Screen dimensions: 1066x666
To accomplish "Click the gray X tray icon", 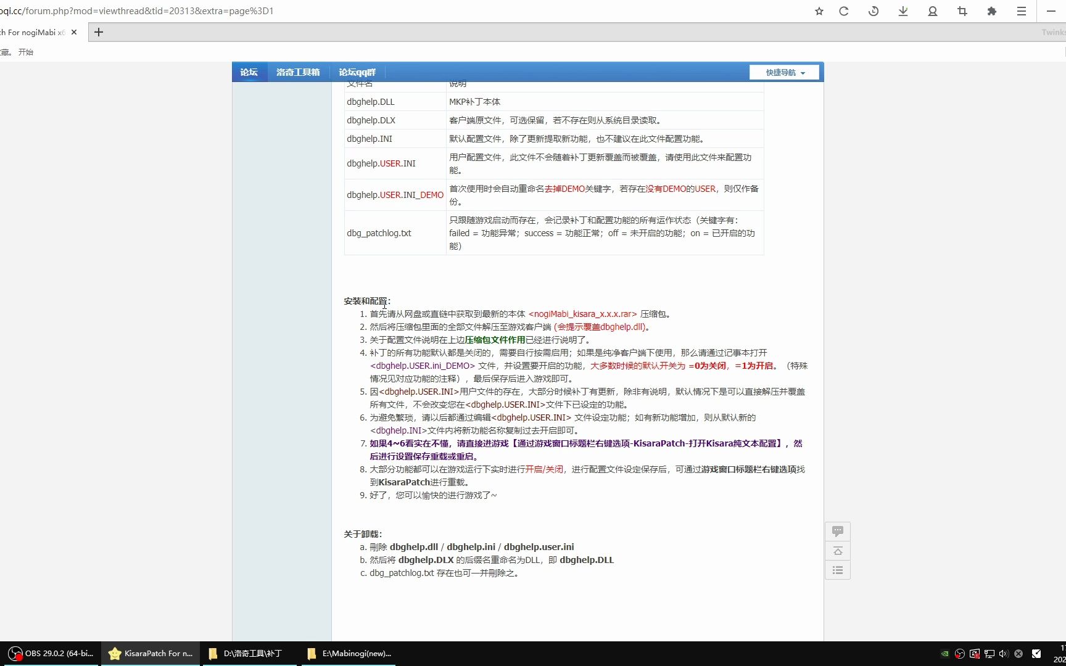I will click(x=1018, y=654).
